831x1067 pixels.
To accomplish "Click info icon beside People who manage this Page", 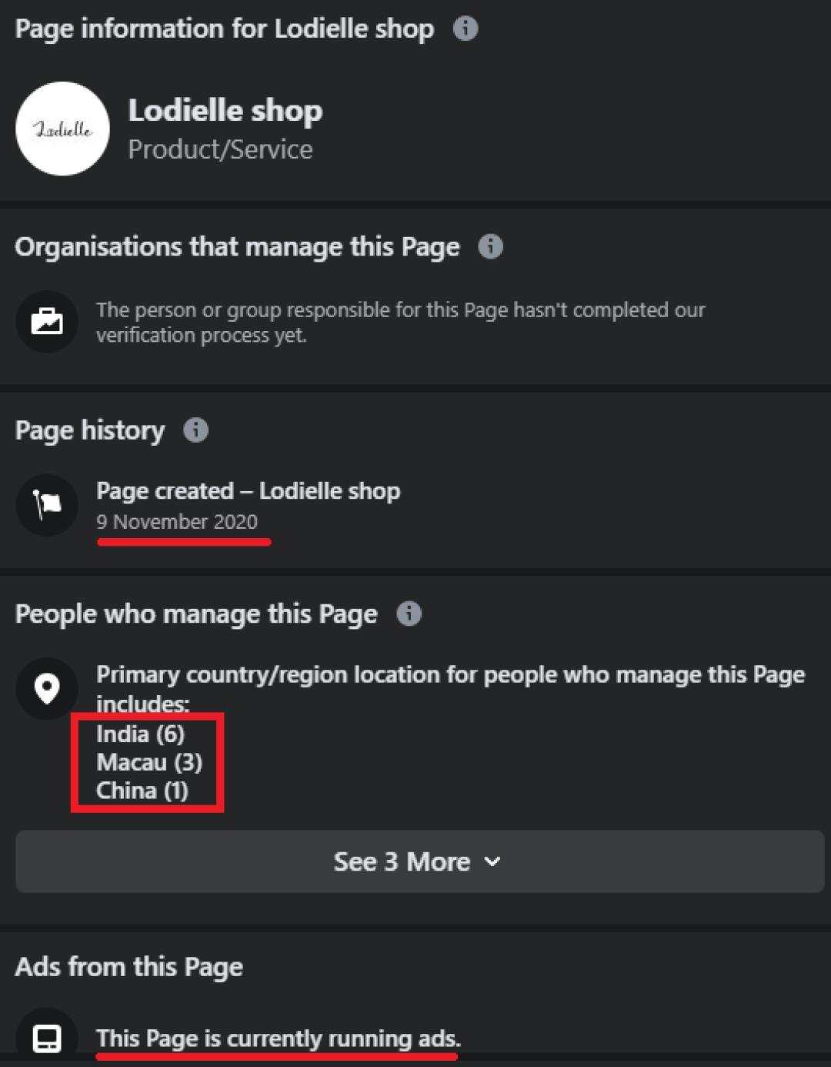I will 409,614.
